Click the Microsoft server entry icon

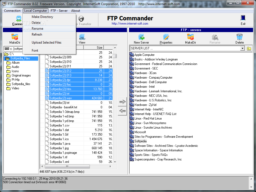click(x=131, y=132)
